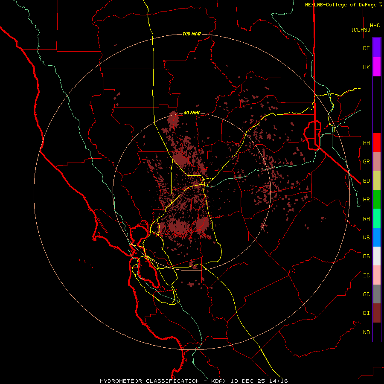Viewport: 384px width, 384px height.
Task: Select the light pink IC legend color block
Action: (377, 275)
